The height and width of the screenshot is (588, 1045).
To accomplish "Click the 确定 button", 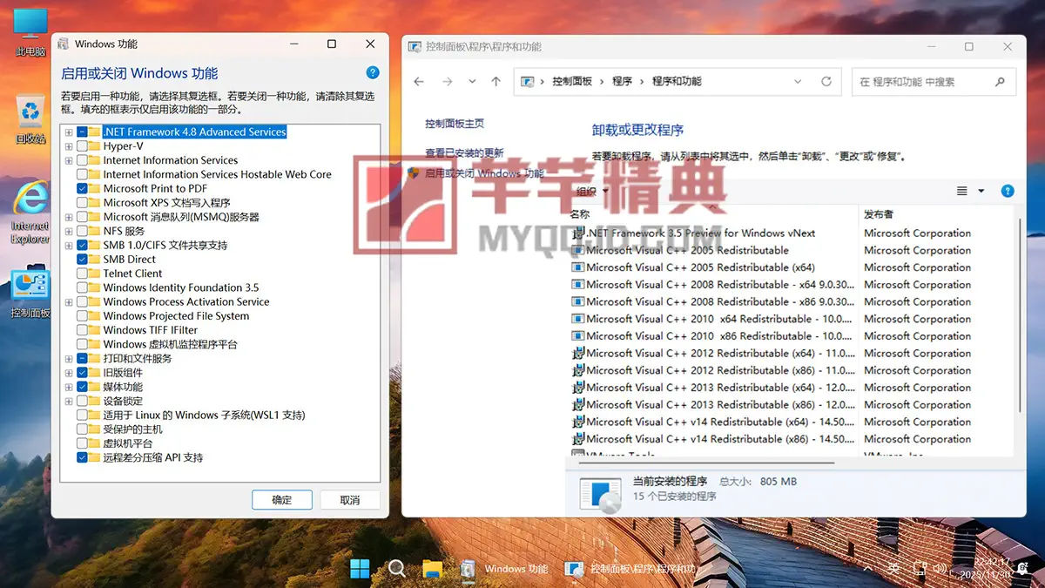I will click(x=282, y=500).
